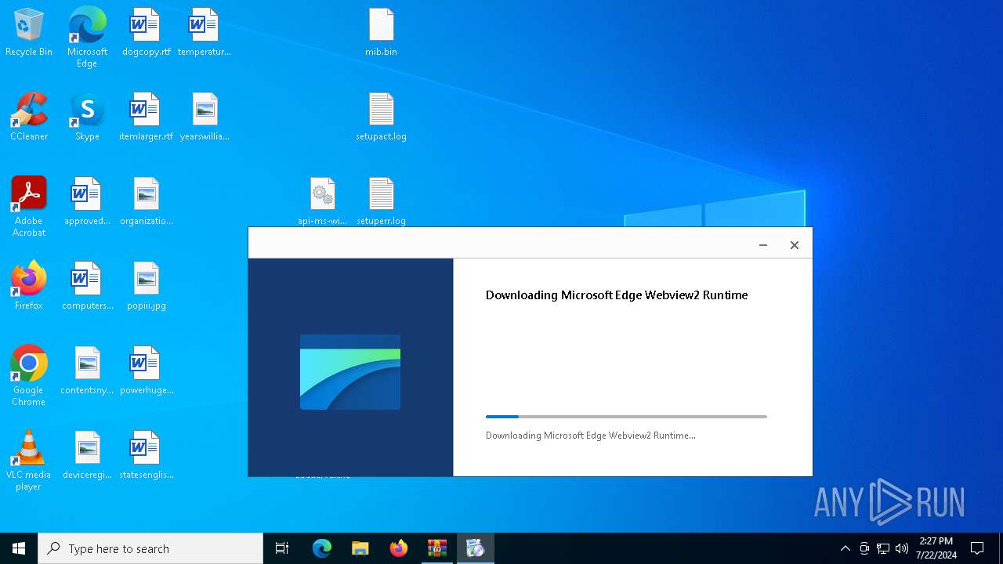Image resolution: width=1003 pixels, height=564 pixels.
Task: Select the CCleaner desktop shortcut
Action: coord(29,117)
